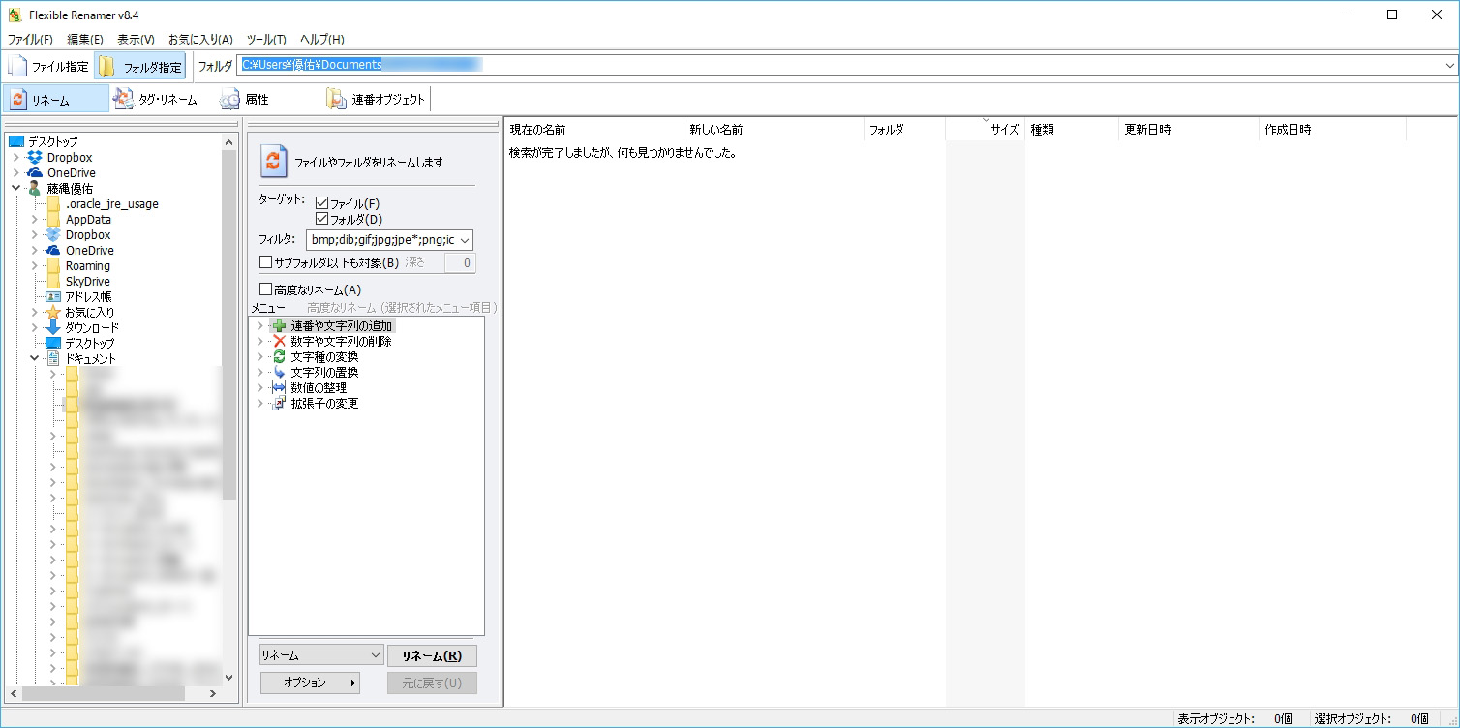Select the 連番オブジェクト mode

point(378,98)
